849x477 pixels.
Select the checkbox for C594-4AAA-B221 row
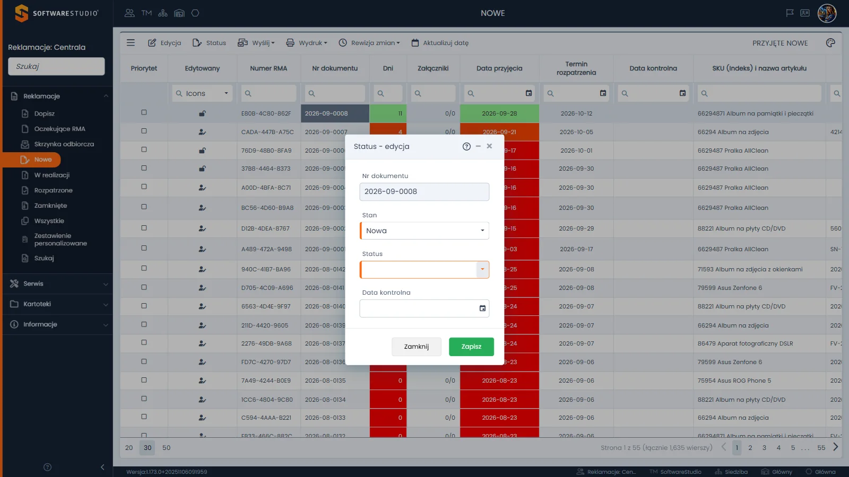(x=144, y=417)
